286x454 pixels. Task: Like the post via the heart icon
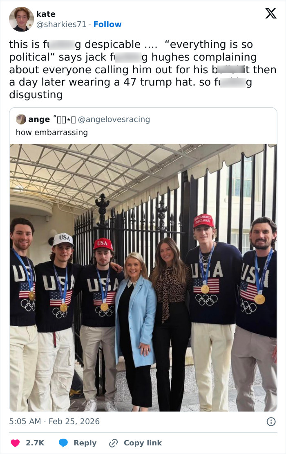pyautogui.click(x=15, y=443)
